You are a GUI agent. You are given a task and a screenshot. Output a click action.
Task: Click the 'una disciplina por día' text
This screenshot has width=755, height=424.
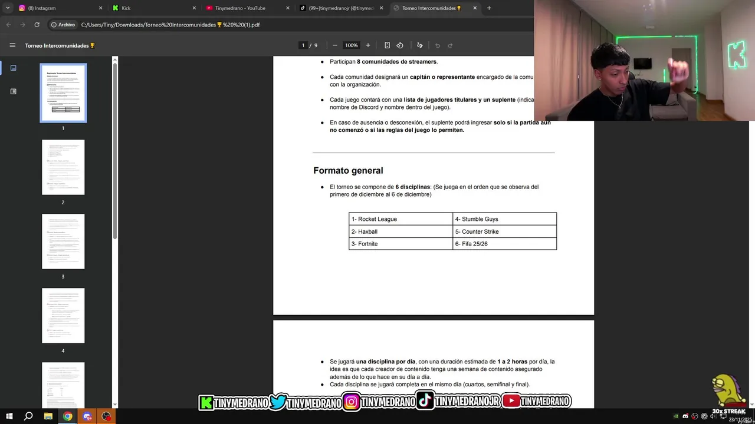pos(386,362)
